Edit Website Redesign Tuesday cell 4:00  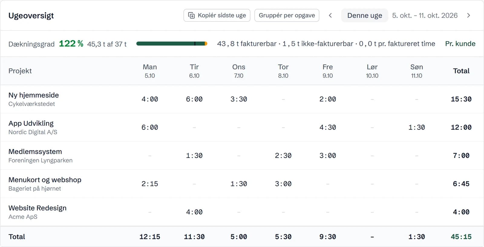194,212
